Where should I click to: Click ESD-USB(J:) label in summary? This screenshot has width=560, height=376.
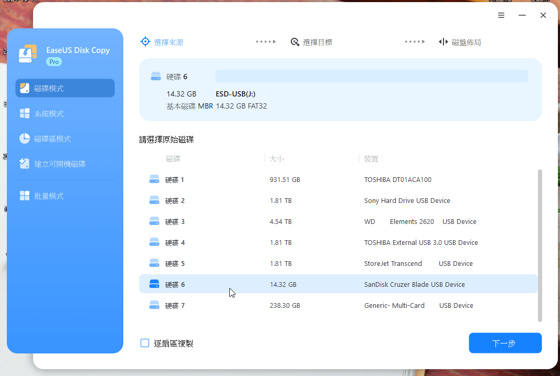tap(235, 94)
